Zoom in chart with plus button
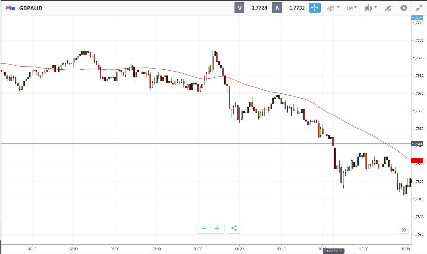 point(217,228)
